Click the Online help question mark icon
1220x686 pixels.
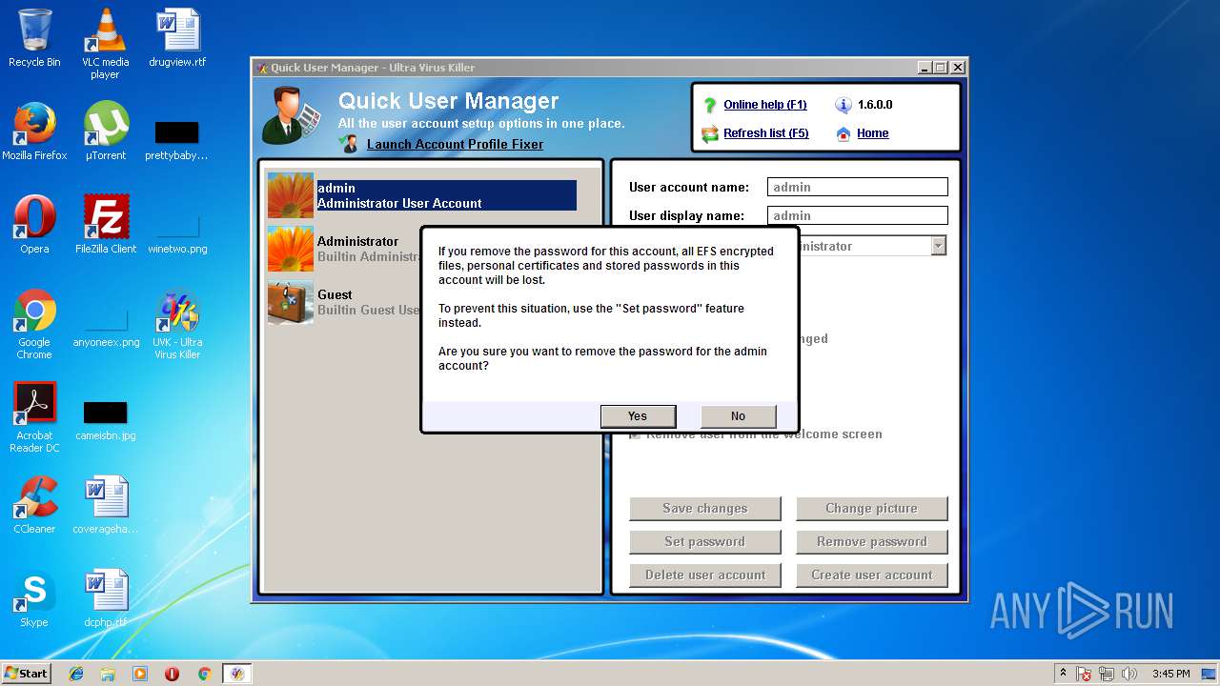click(x=709, y=105)
